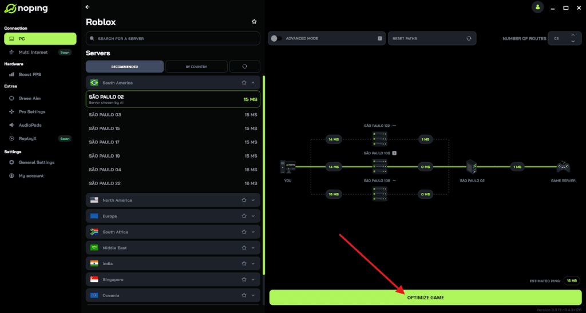Viewport: 586px width, 313px height.
Task: Favorite the South America region star
Action: [244, 83]
